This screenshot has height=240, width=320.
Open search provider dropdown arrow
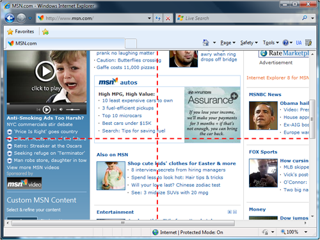pyautogui.click(x=312, y=19)
